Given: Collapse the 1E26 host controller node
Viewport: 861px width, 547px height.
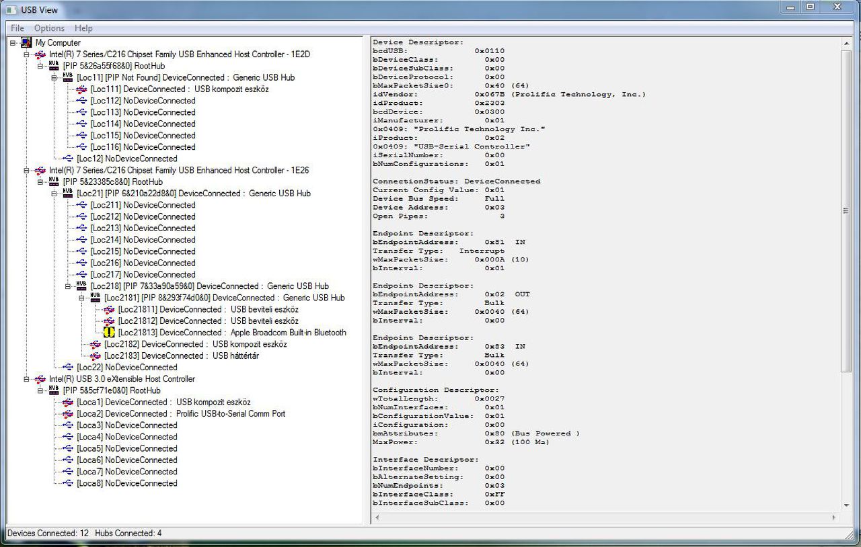Looking at the screenshot, I should point(27,171).
